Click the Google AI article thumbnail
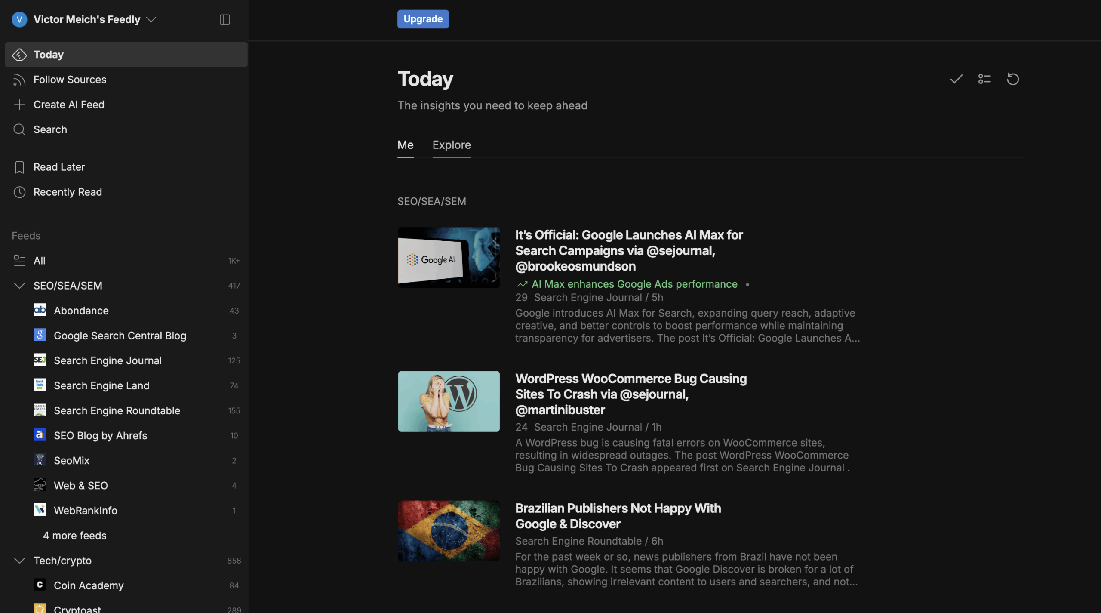 click(x=449, y=258)
